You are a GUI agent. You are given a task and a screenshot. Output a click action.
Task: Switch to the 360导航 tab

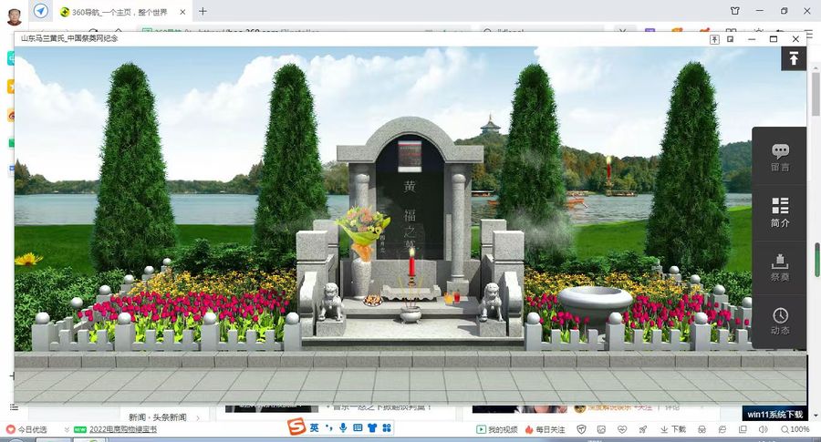tap(114, 12)
